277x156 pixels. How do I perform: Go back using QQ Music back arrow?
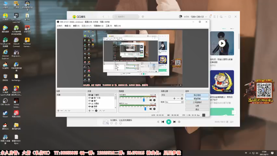(x=103, y=17)
